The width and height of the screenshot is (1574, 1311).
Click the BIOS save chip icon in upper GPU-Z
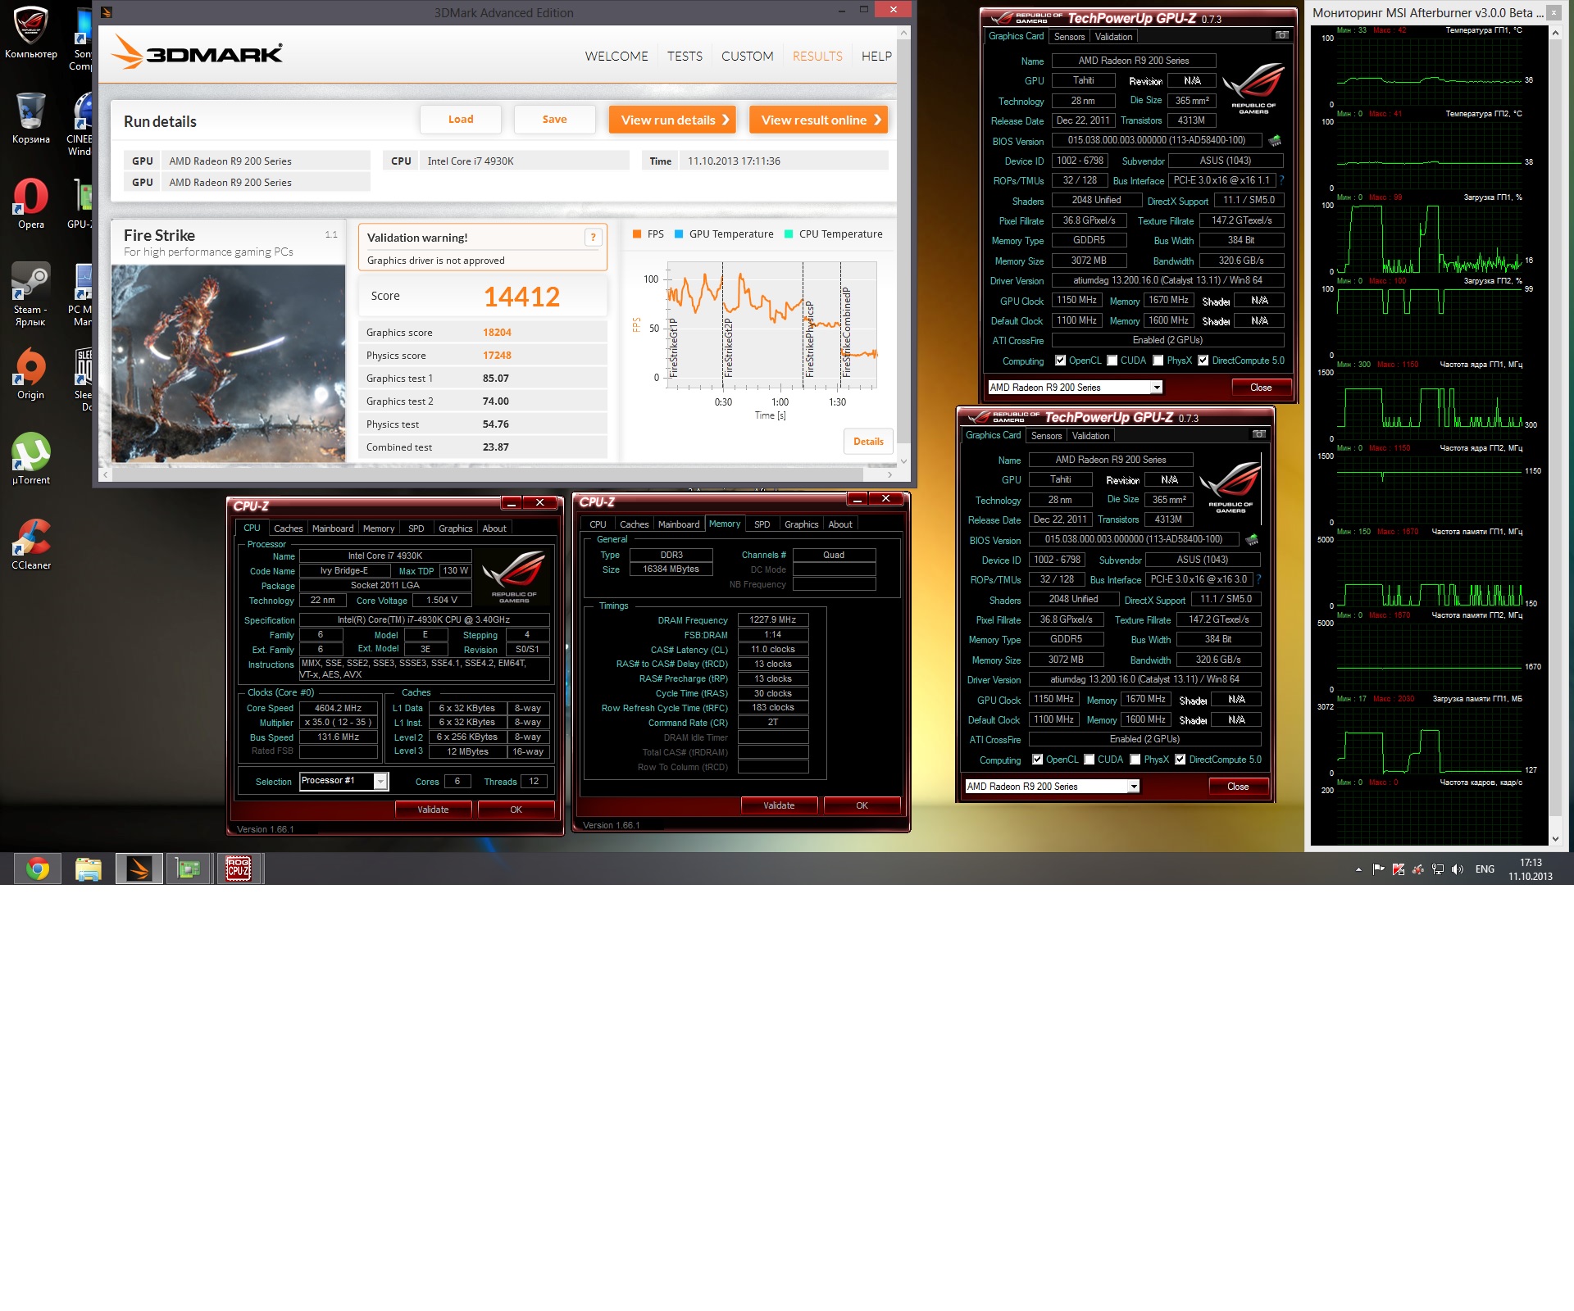point(1275,140)
